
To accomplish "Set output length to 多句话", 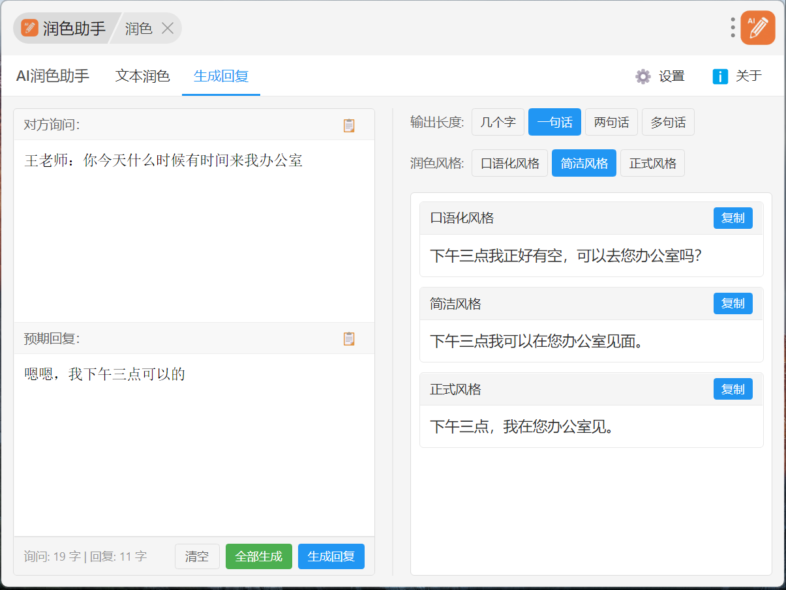I will (668, 122).
